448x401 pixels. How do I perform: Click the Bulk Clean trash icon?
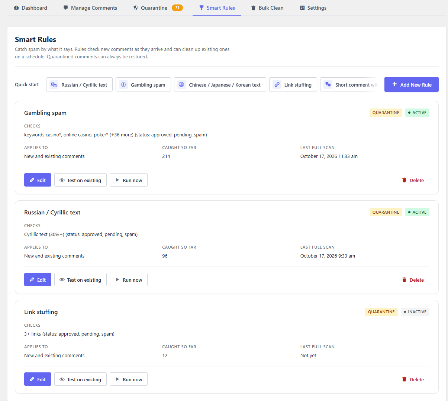pos(254,8)
